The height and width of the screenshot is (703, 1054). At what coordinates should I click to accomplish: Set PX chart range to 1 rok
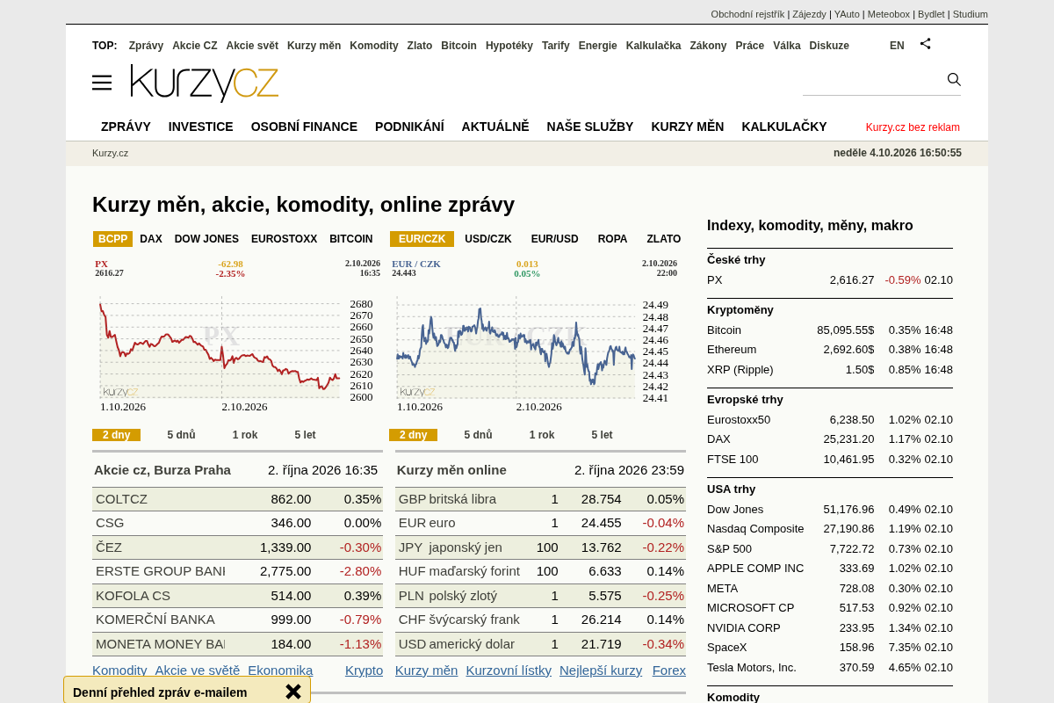tap(245, 435)
